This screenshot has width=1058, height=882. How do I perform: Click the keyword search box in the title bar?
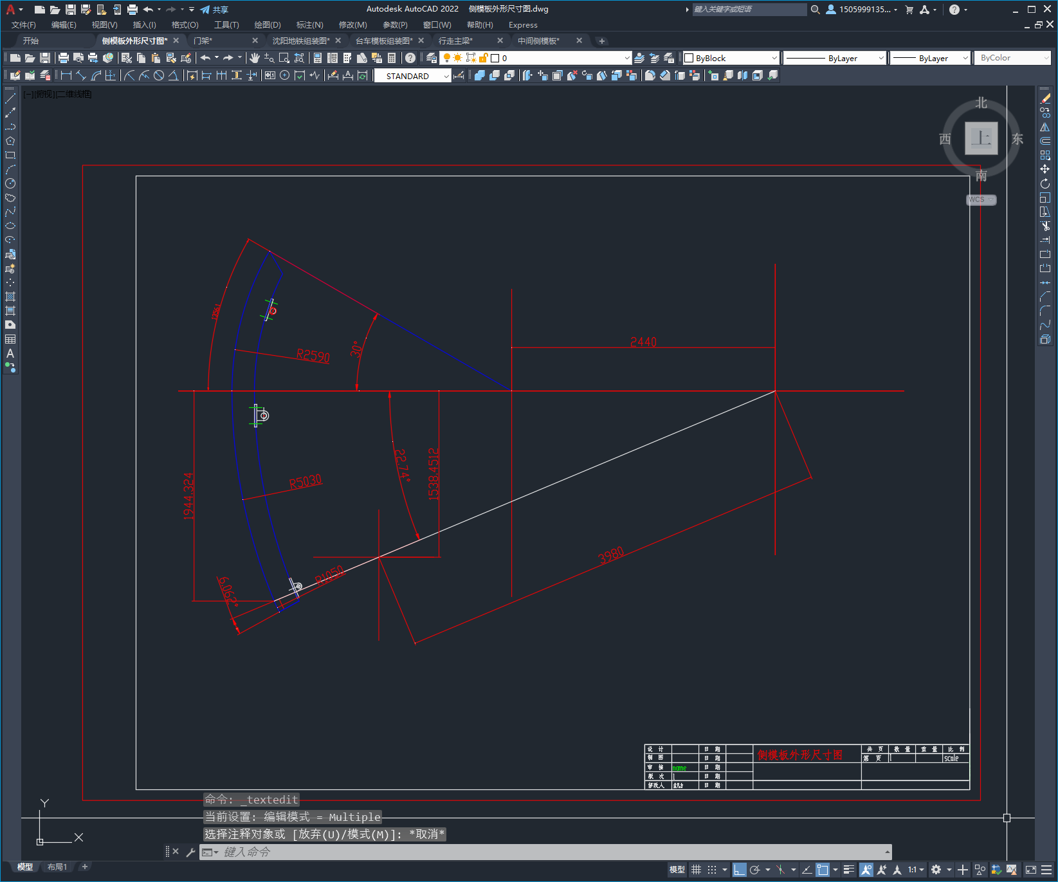[749, 10]
